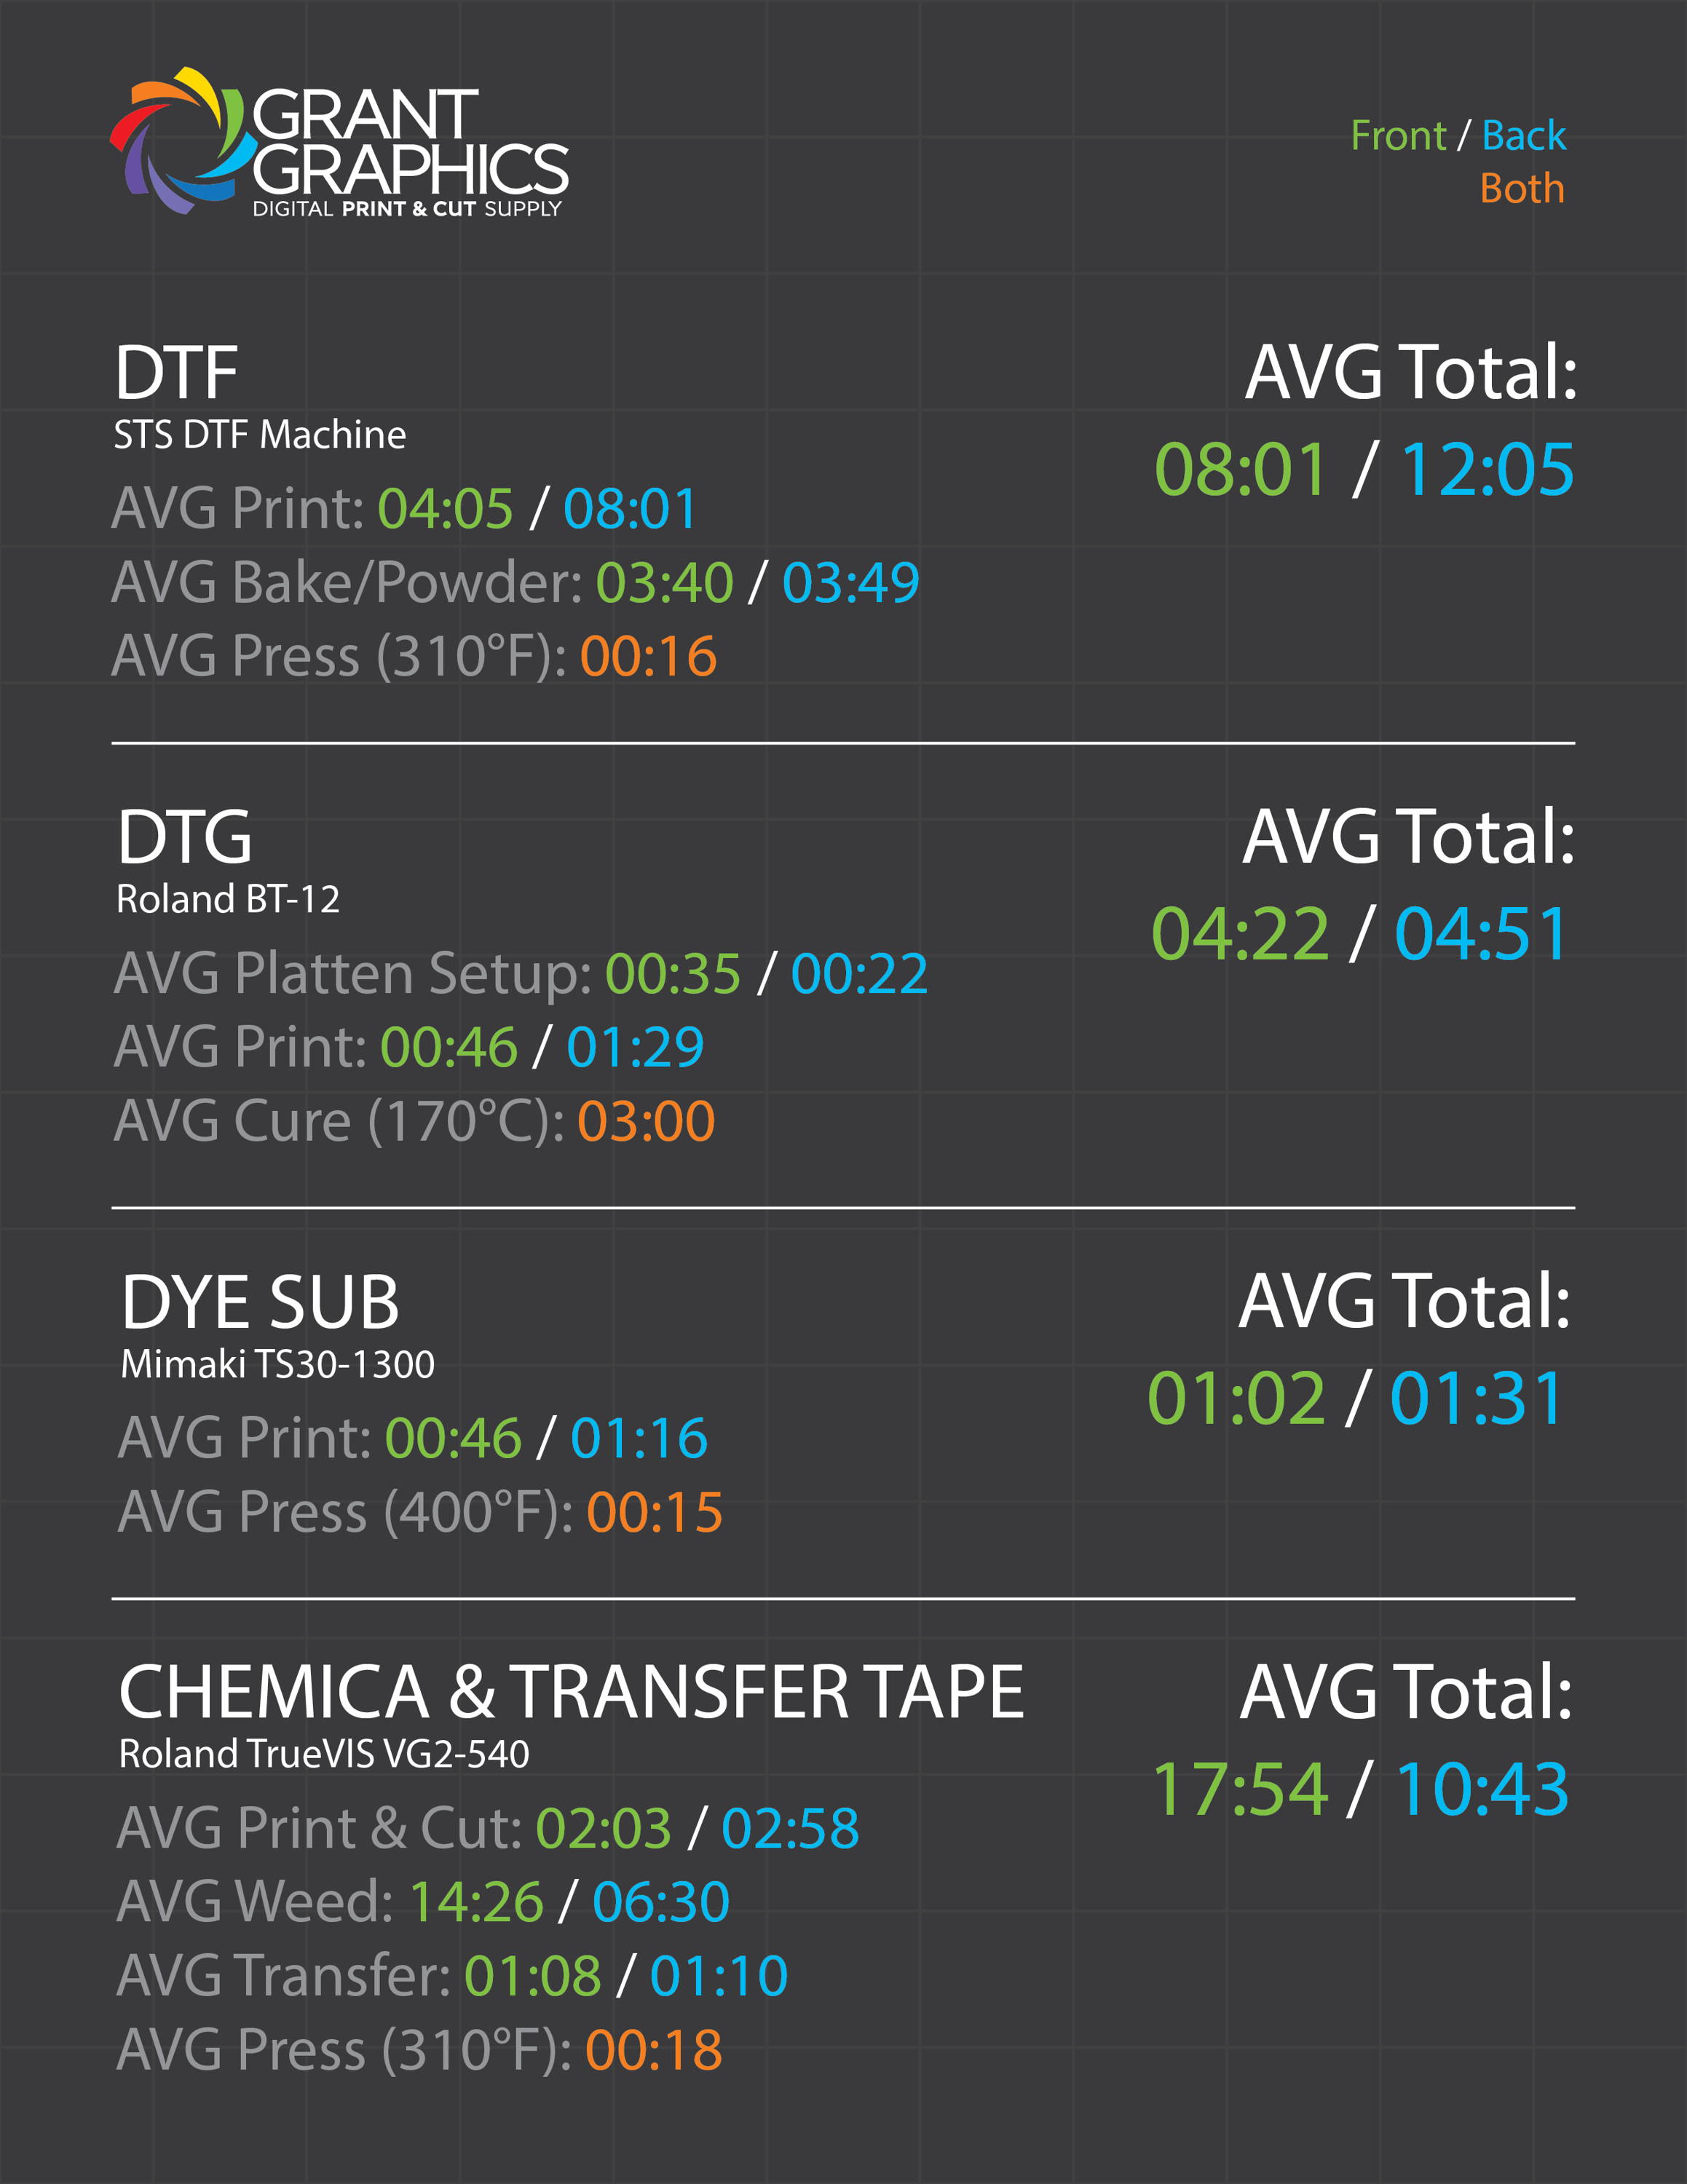The image size is (1687, 2184).
Task: Select the blue Back legend label
Action: [1523, 135]
